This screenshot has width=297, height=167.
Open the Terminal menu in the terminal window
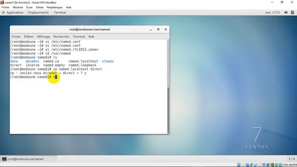point(79,37)
